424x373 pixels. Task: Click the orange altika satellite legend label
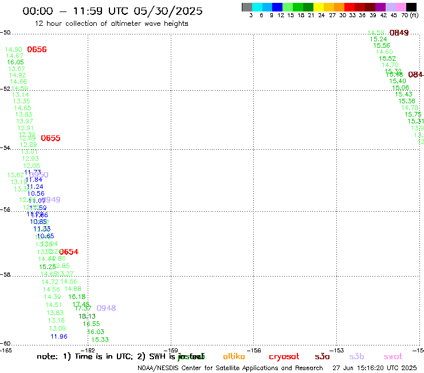pyautogui.click(x=234, y=356)
